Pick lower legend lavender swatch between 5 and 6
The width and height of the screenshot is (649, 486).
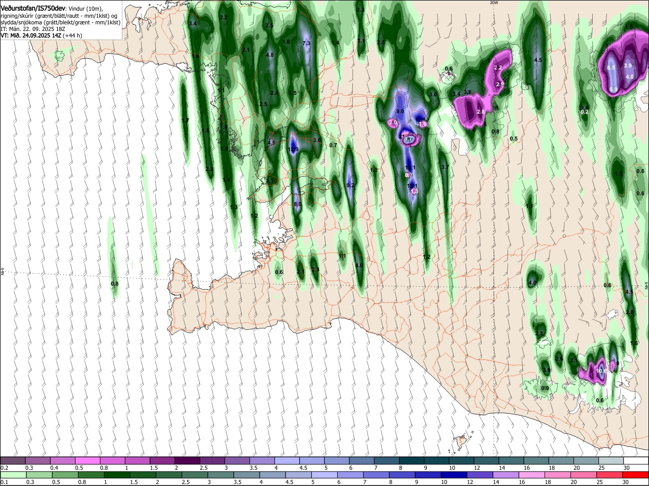pos(324,474)
